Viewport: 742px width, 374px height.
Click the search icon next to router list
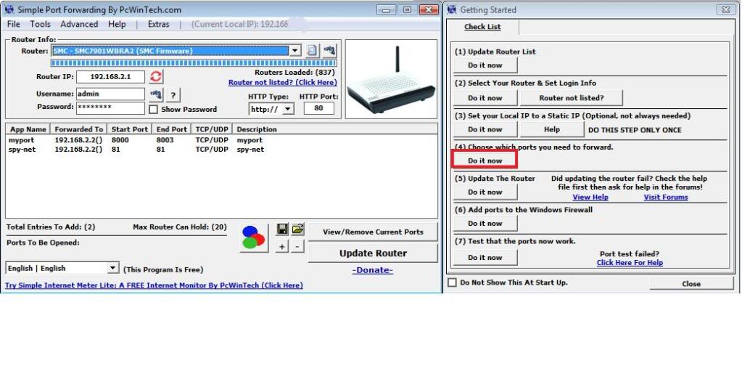click(329, 50)
